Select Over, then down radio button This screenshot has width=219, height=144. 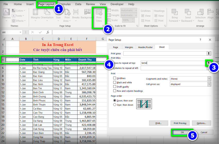tap(115, 105)
